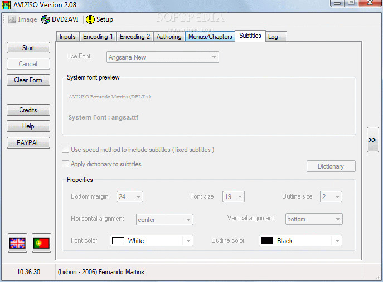Open the Credits dialog
Image resolution: width=383 pixels, height=282 pixels.
pos(28,110)
